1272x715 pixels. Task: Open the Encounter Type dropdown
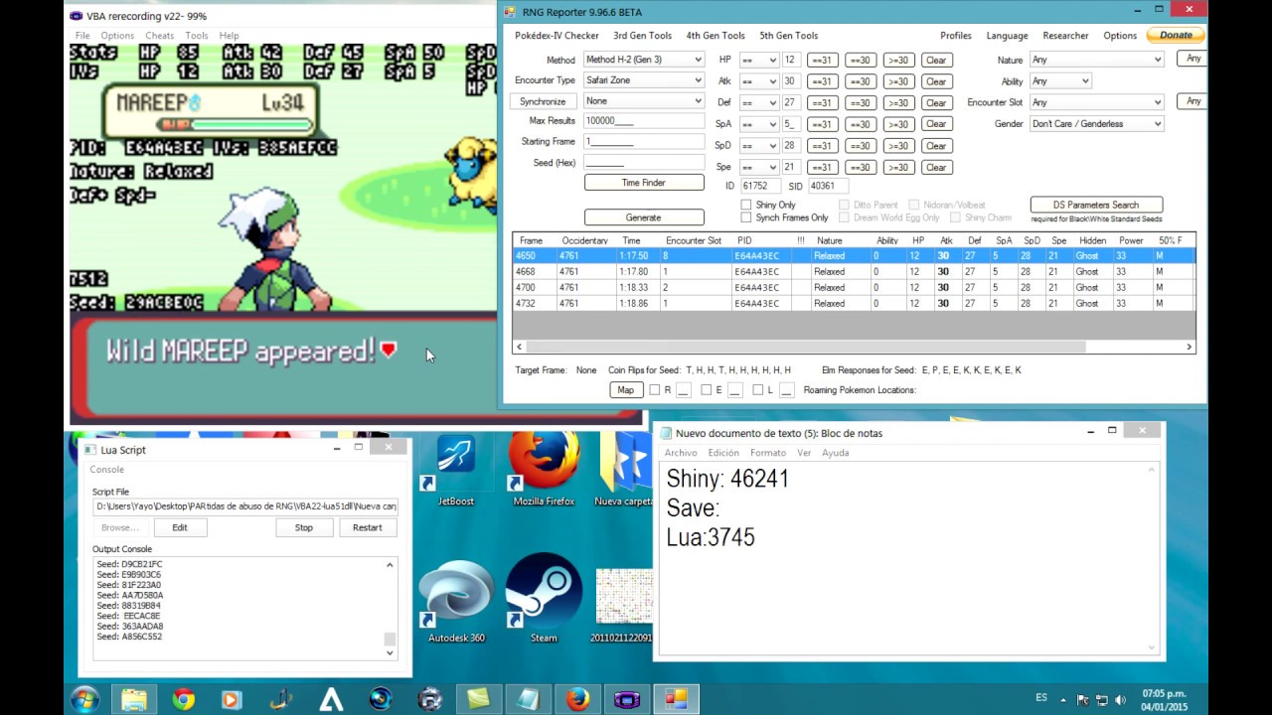tap(644, 80)
